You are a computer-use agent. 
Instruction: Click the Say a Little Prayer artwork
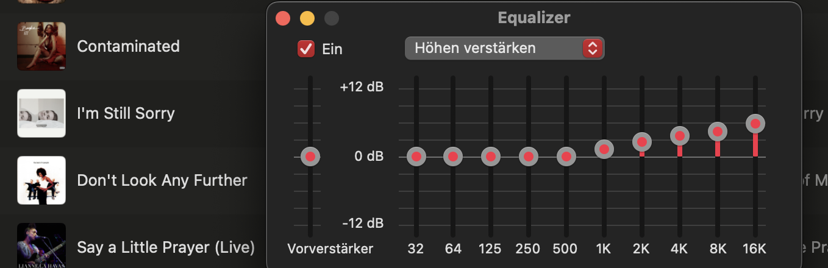[41, 245]
